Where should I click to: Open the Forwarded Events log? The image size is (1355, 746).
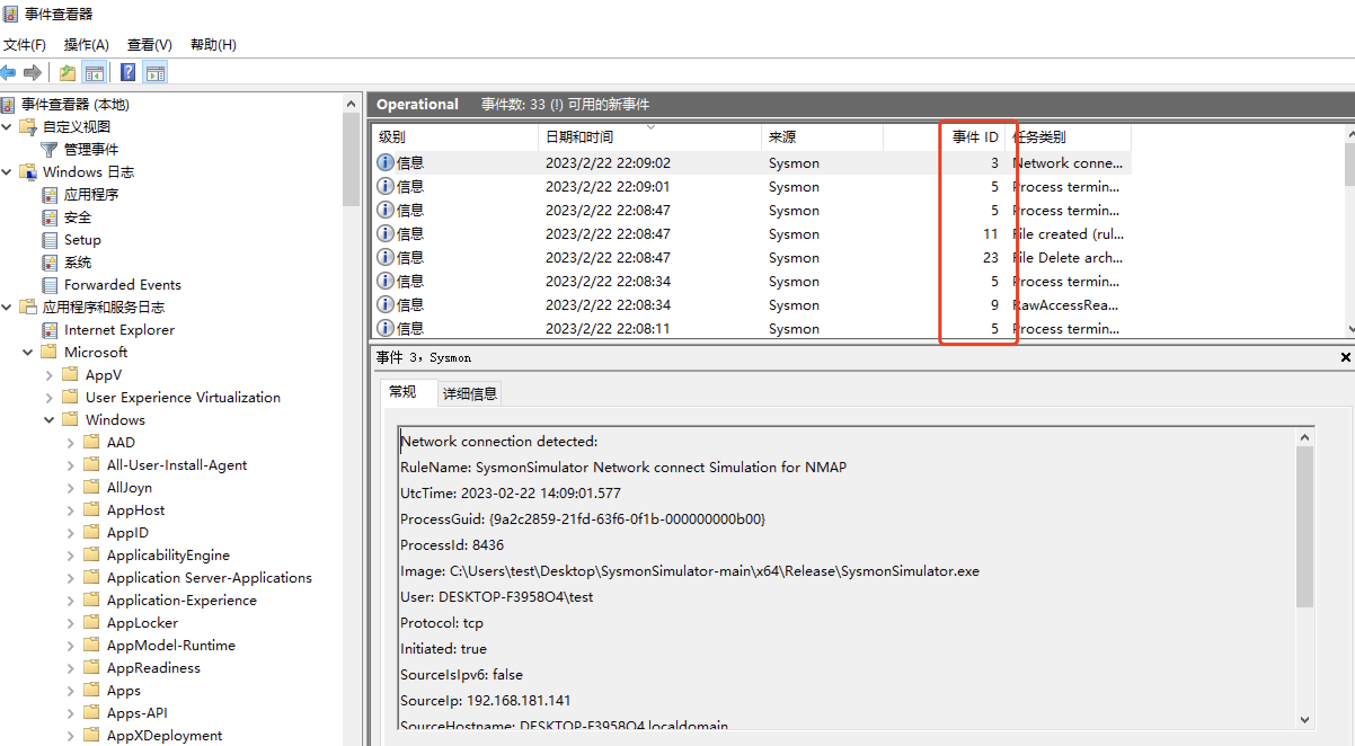coord(122,285)
